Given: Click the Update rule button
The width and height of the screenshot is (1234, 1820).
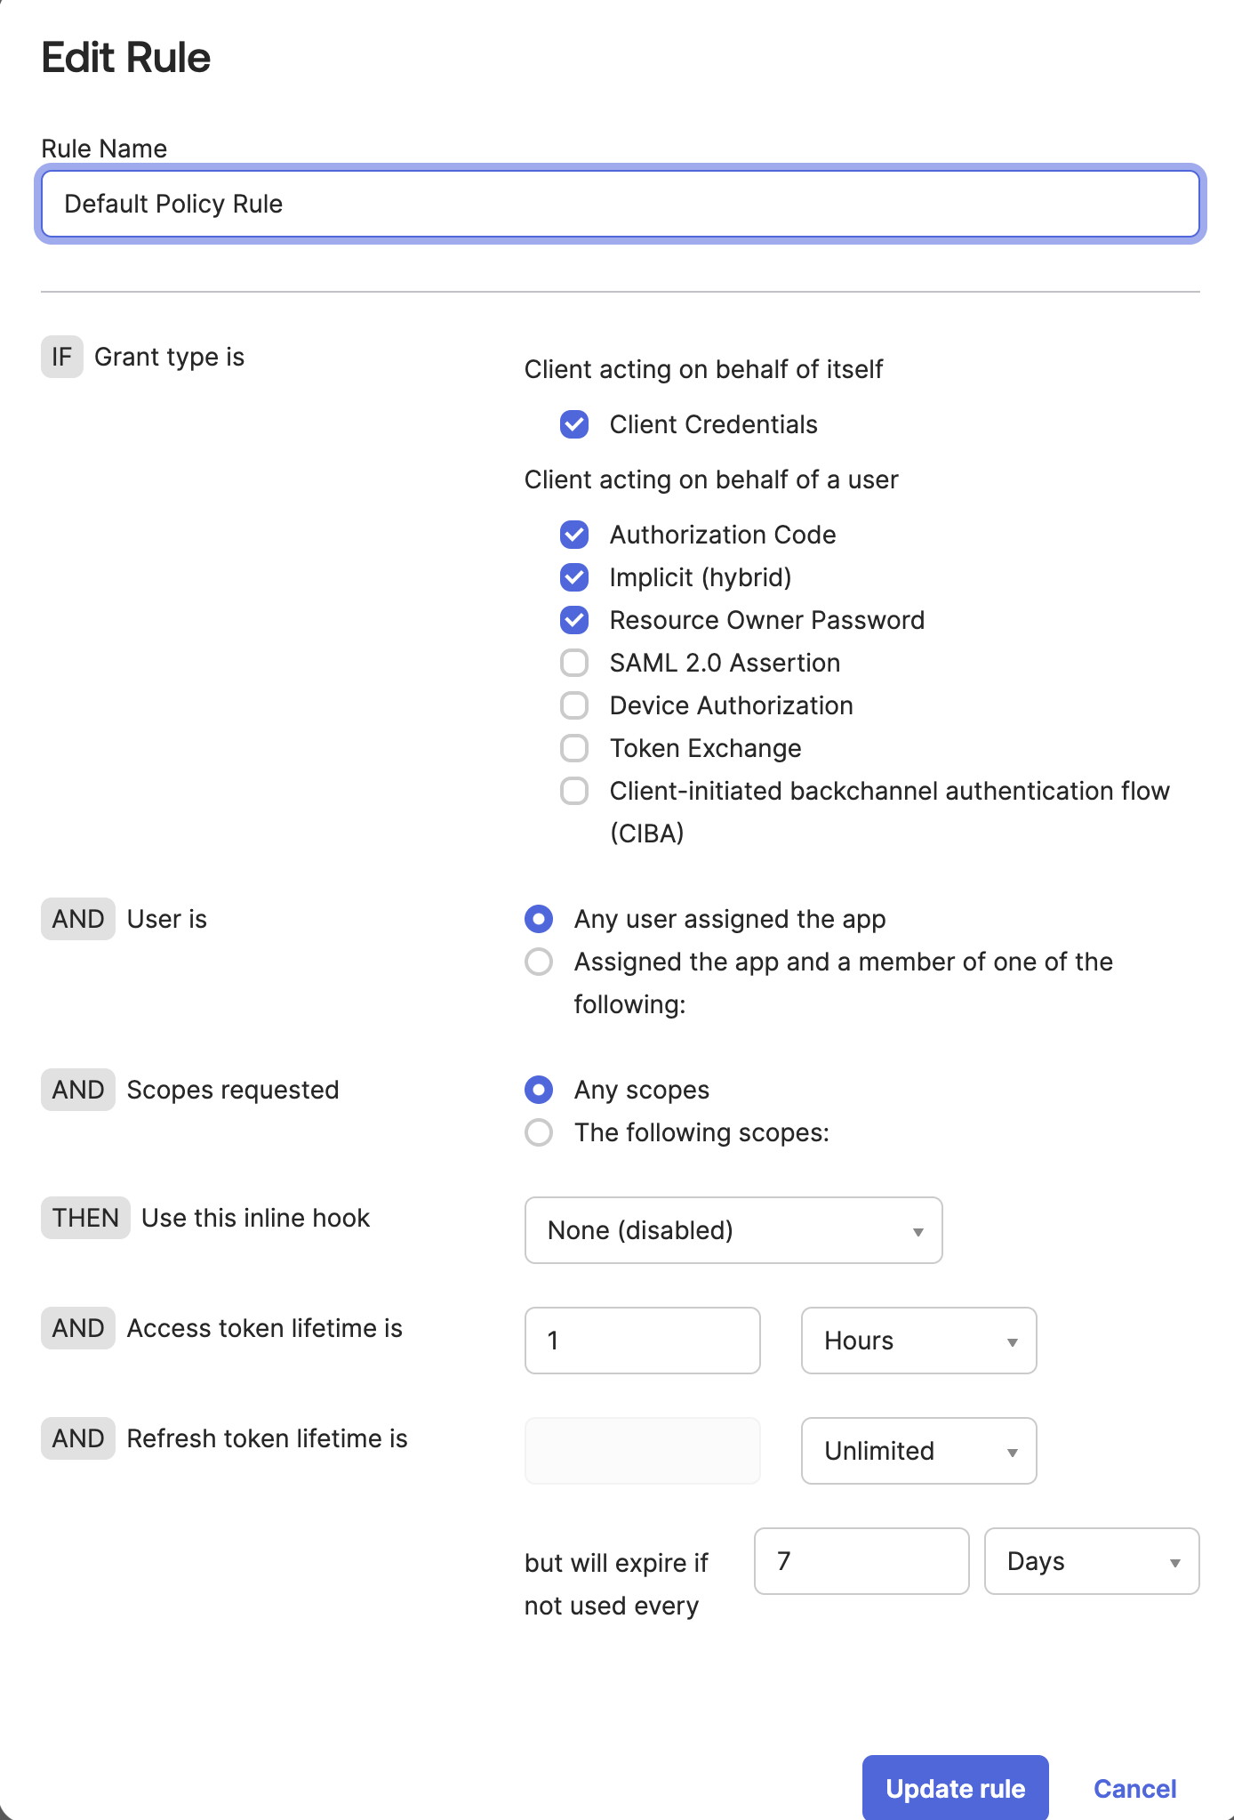Looking at the screenshot, I should (x=955, y=1788).
